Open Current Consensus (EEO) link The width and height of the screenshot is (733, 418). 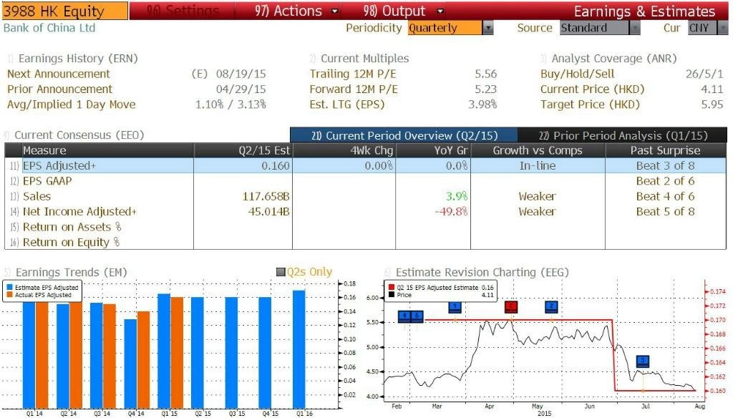click(x=79, y=135)
